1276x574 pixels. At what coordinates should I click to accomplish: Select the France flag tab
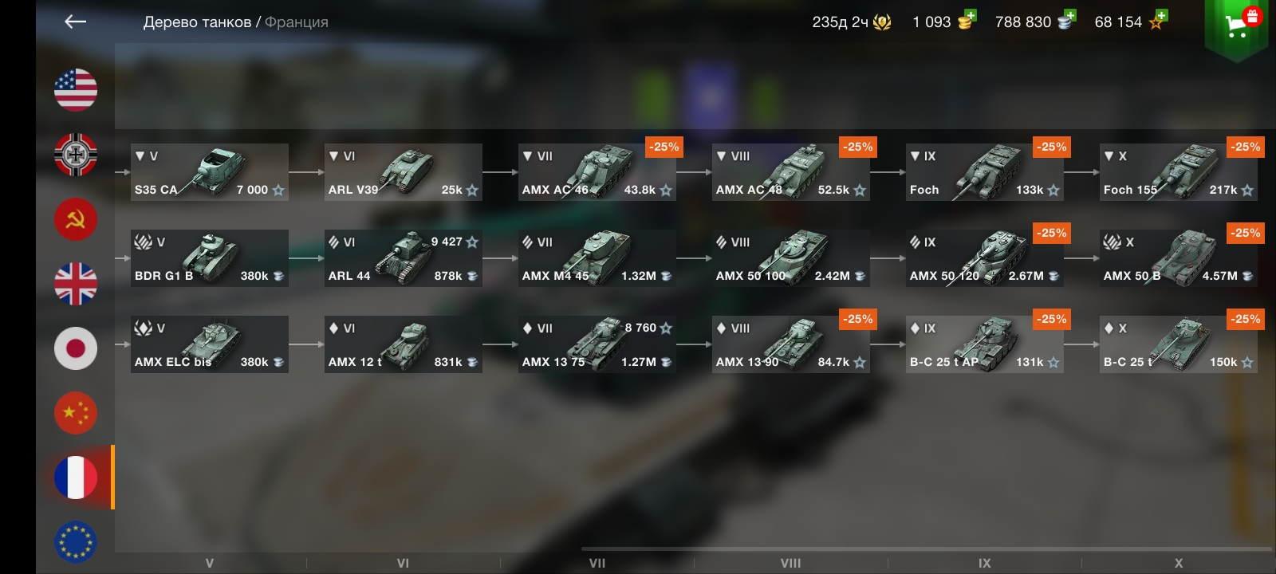(x=76, y=478)
